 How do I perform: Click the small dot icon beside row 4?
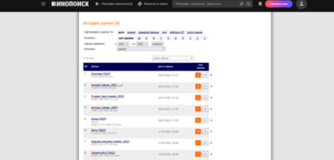211,109
